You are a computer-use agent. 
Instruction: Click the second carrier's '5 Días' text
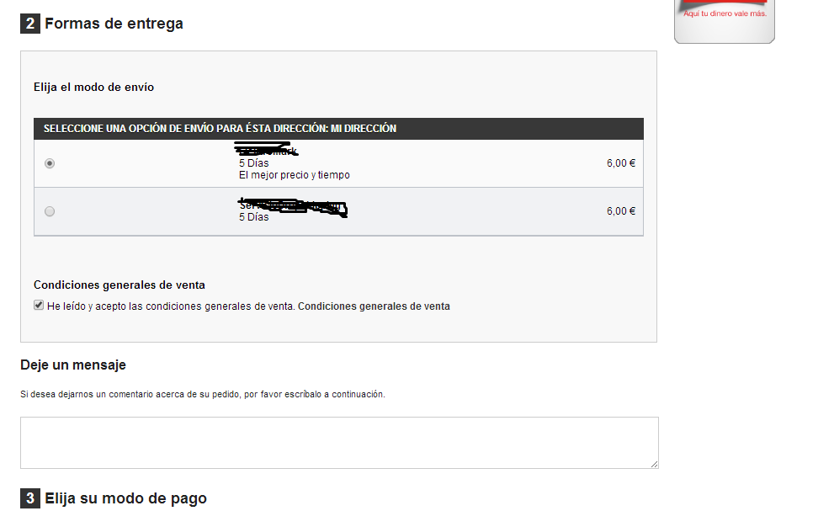coord(254,217)
